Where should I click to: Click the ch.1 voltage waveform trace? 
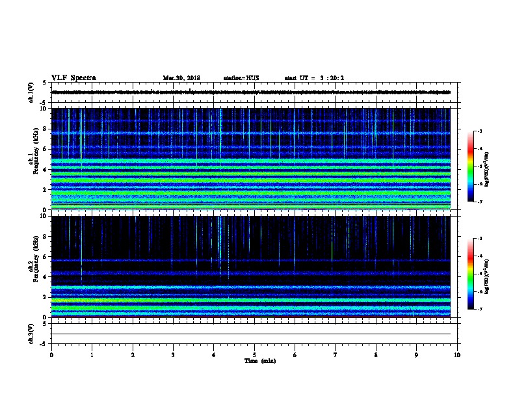click(x=251, y=92)
